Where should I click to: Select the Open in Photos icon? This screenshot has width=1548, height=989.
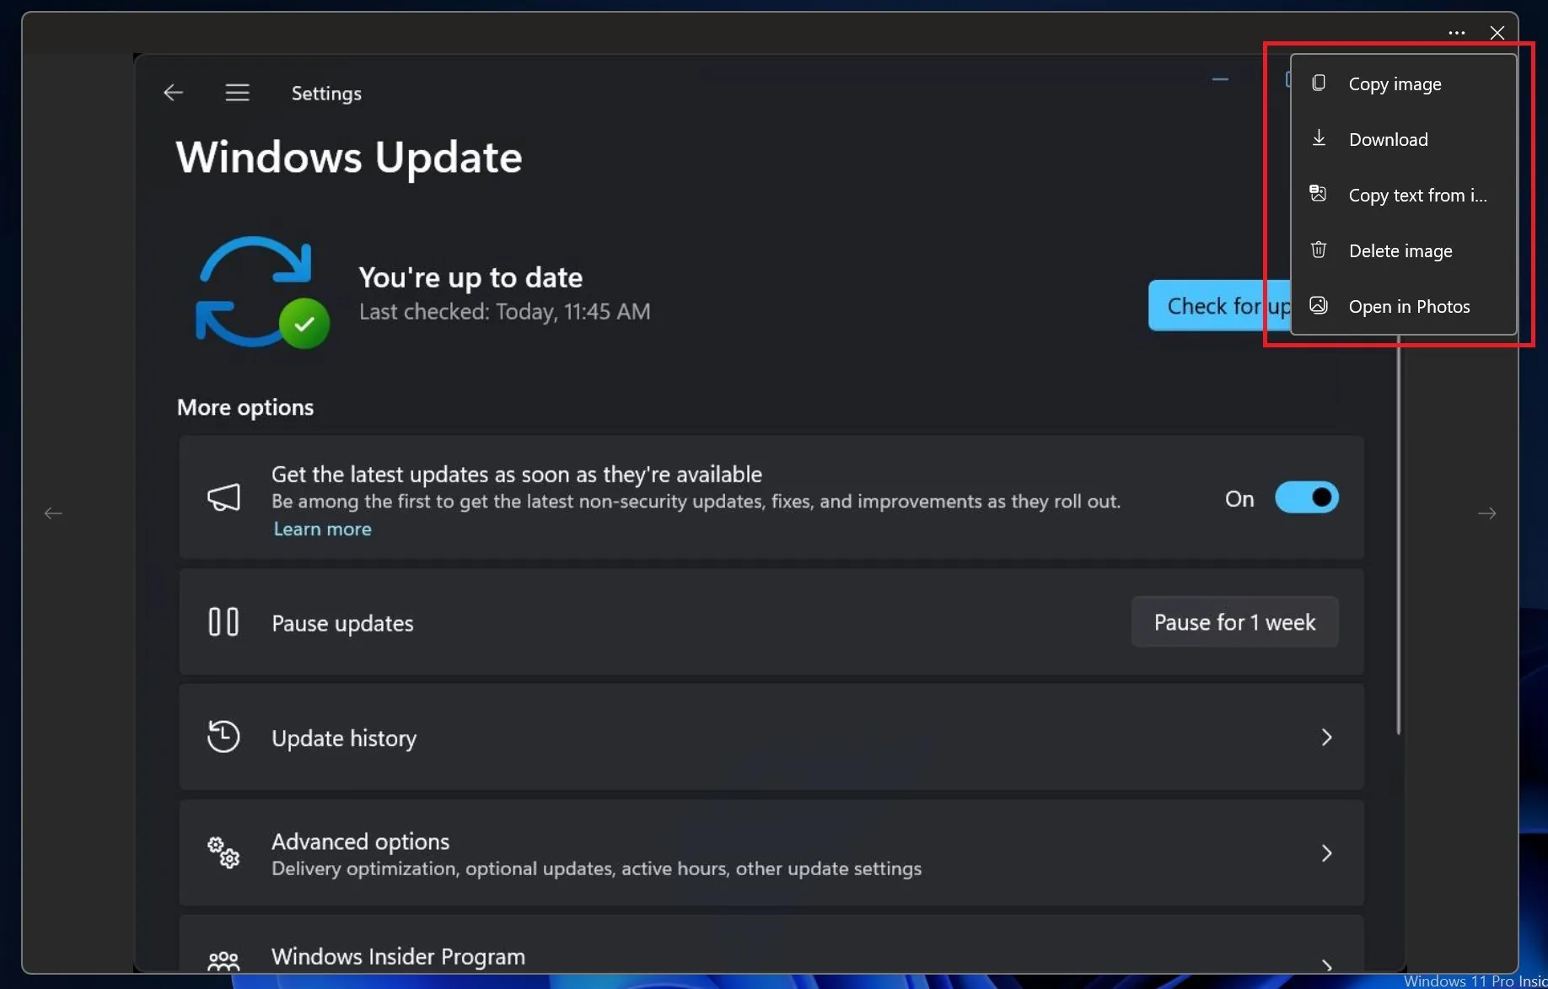(1319, 304)
